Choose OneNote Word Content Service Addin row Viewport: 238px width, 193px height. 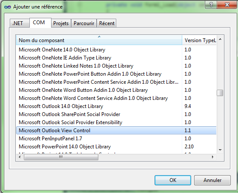tap(116, 98)
